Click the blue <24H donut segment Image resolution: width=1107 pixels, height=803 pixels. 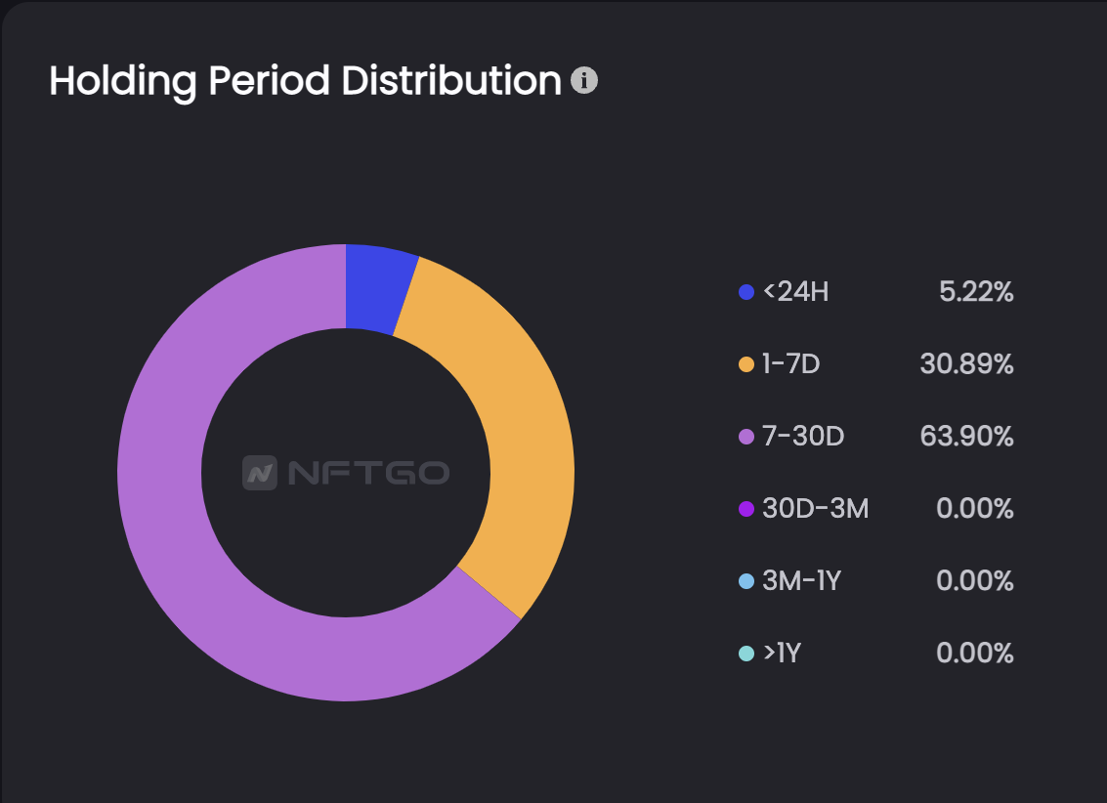point(377,289)
